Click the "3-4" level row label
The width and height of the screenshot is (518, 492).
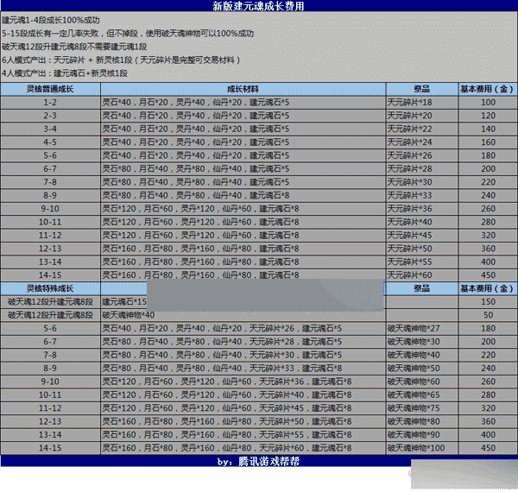50,129
